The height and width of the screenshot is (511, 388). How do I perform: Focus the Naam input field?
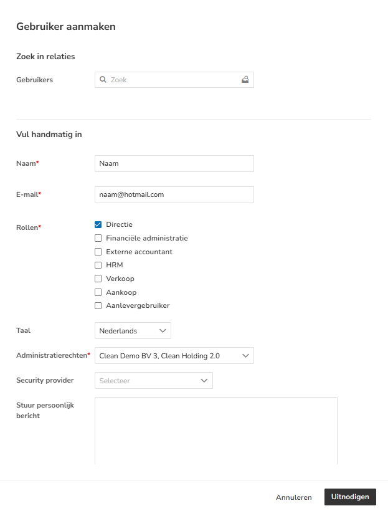[174, 164]
